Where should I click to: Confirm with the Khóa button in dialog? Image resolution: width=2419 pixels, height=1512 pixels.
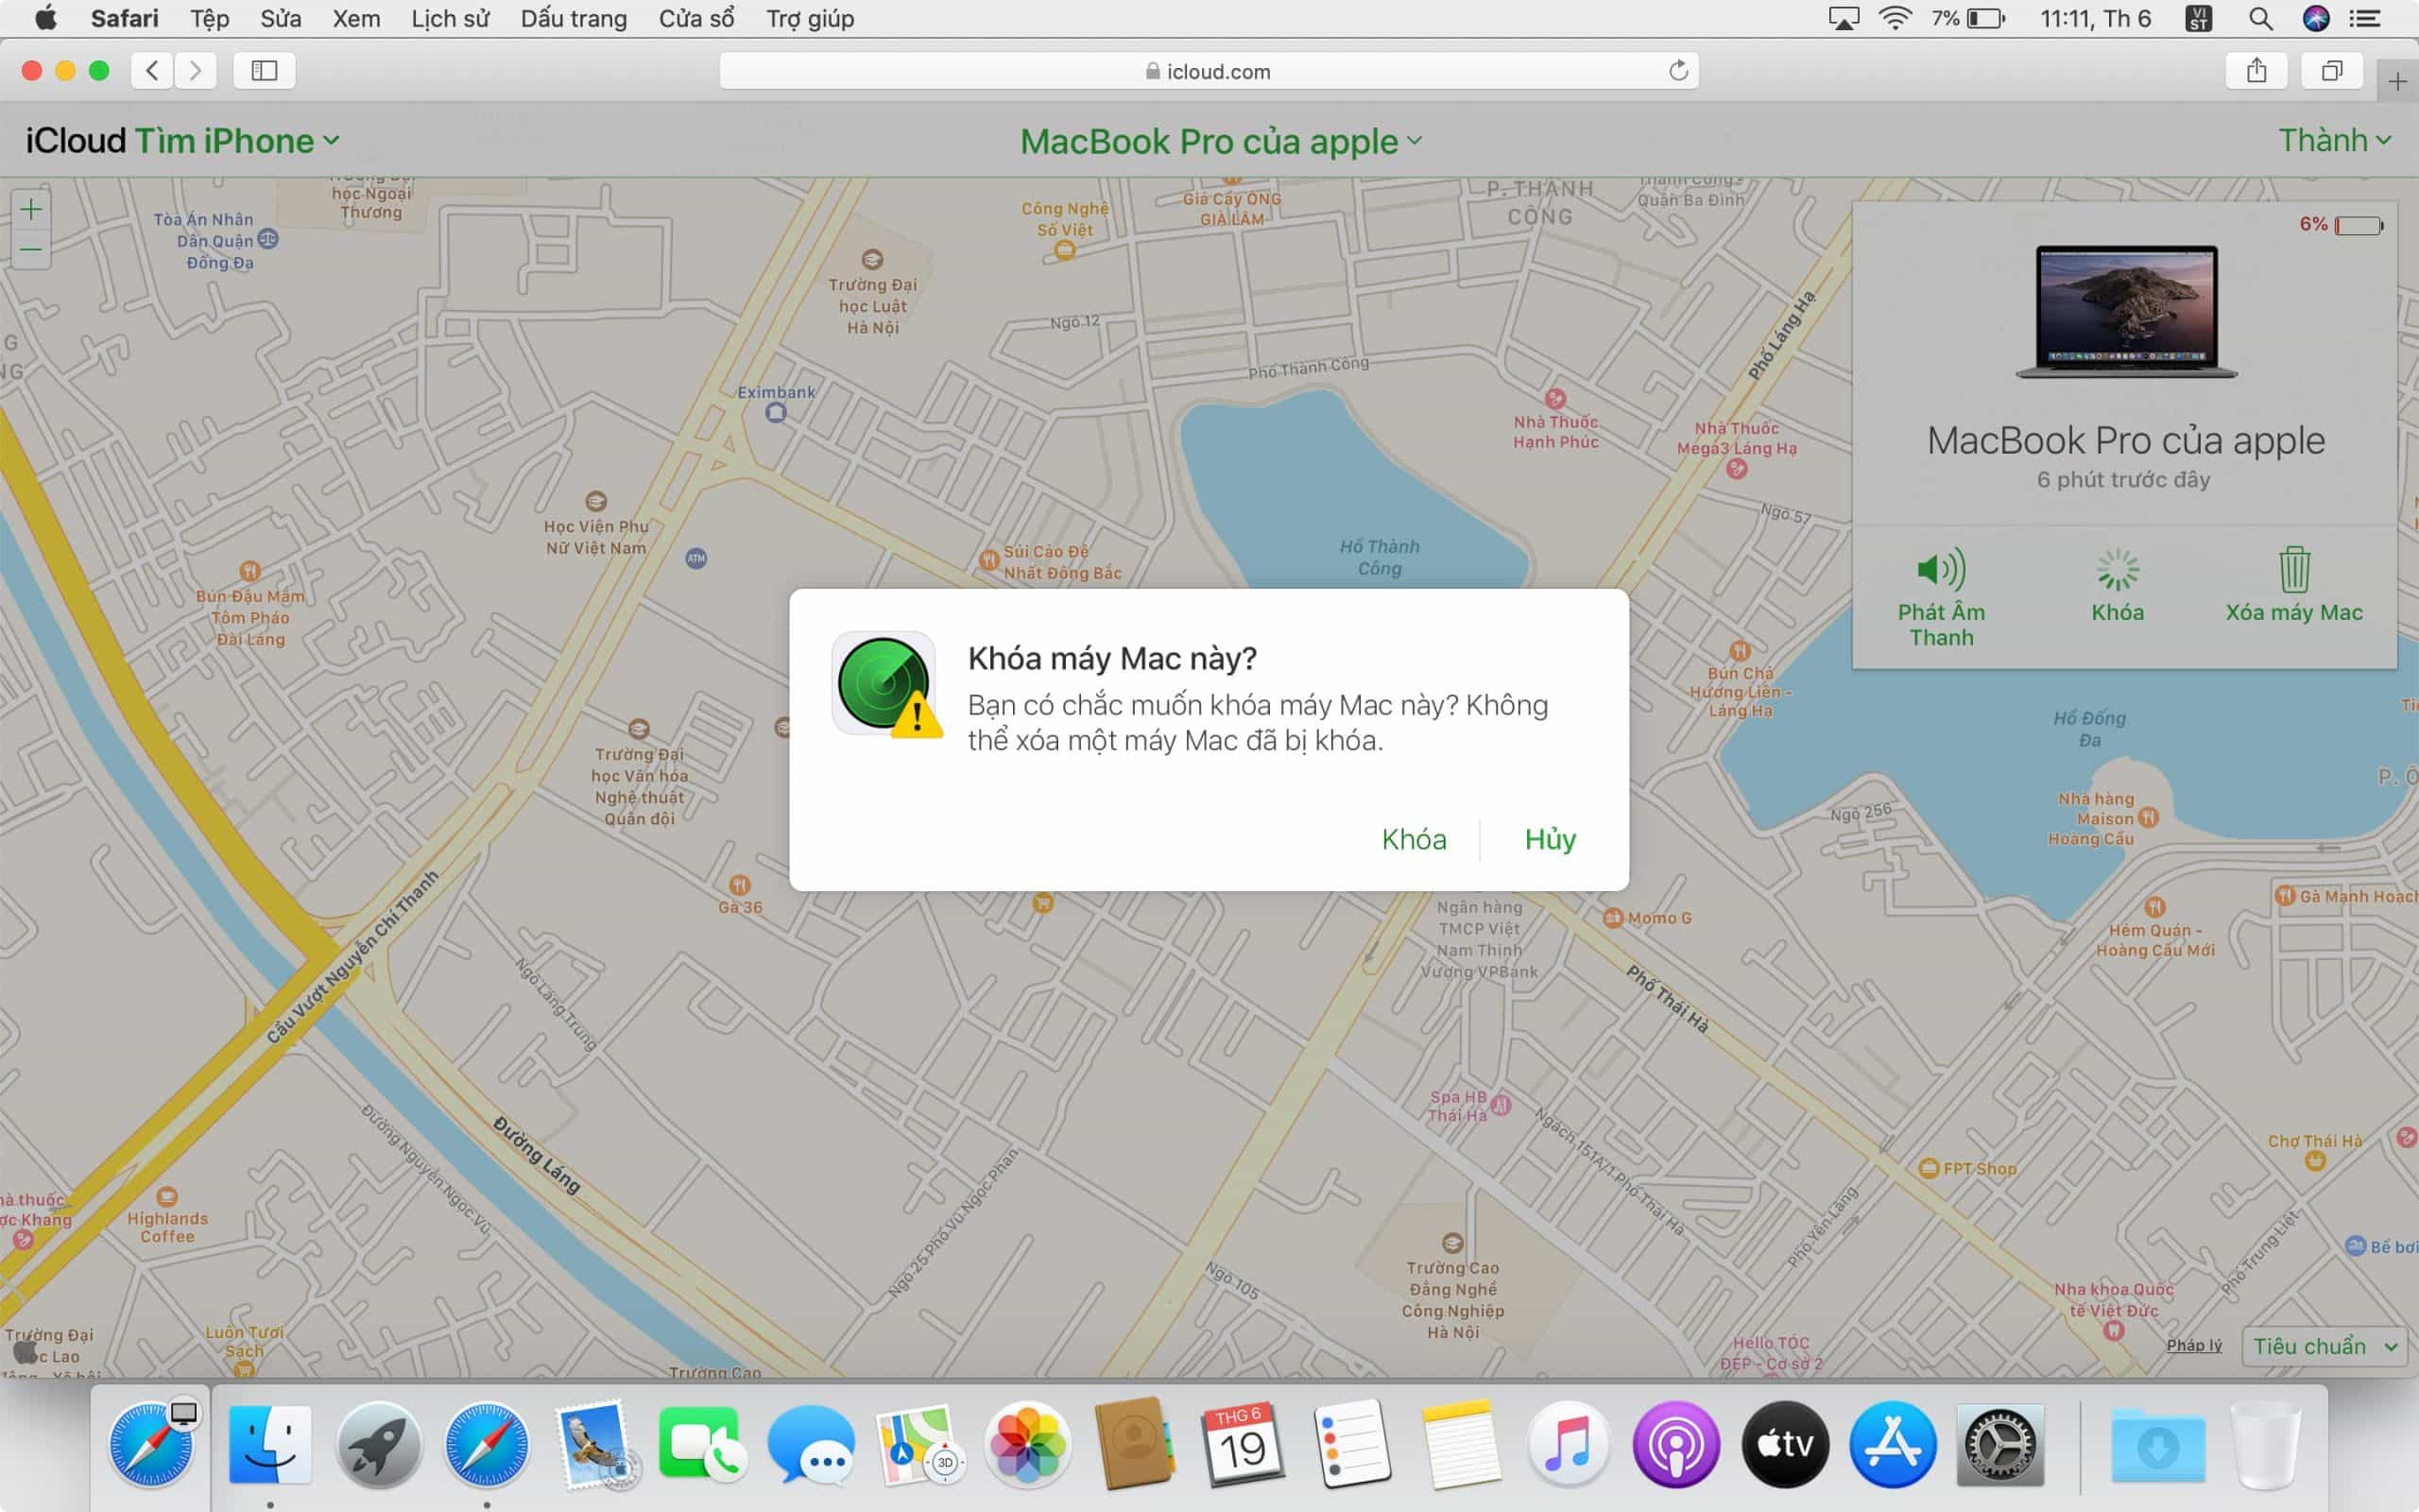coord(1414,839)
